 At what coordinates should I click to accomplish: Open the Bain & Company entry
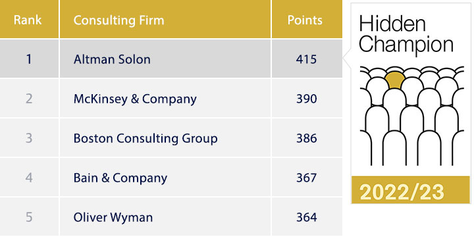tap(120, 178)
